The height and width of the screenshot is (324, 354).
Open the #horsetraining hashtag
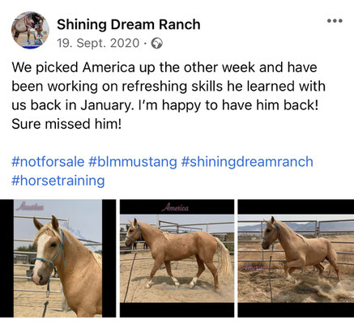(58, 181)
